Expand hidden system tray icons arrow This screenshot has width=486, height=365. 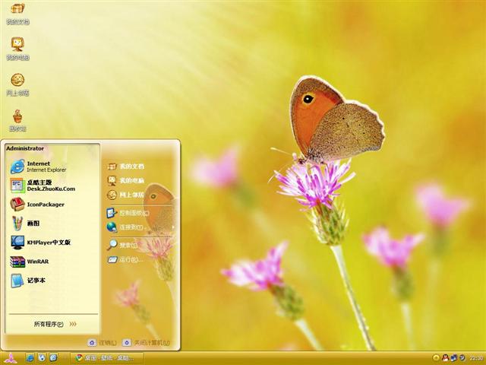coord(435,358)
